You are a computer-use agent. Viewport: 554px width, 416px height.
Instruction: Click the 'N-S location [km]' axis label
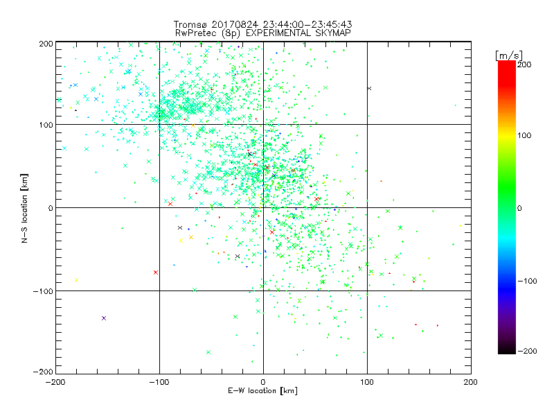(x=24, y=208)
